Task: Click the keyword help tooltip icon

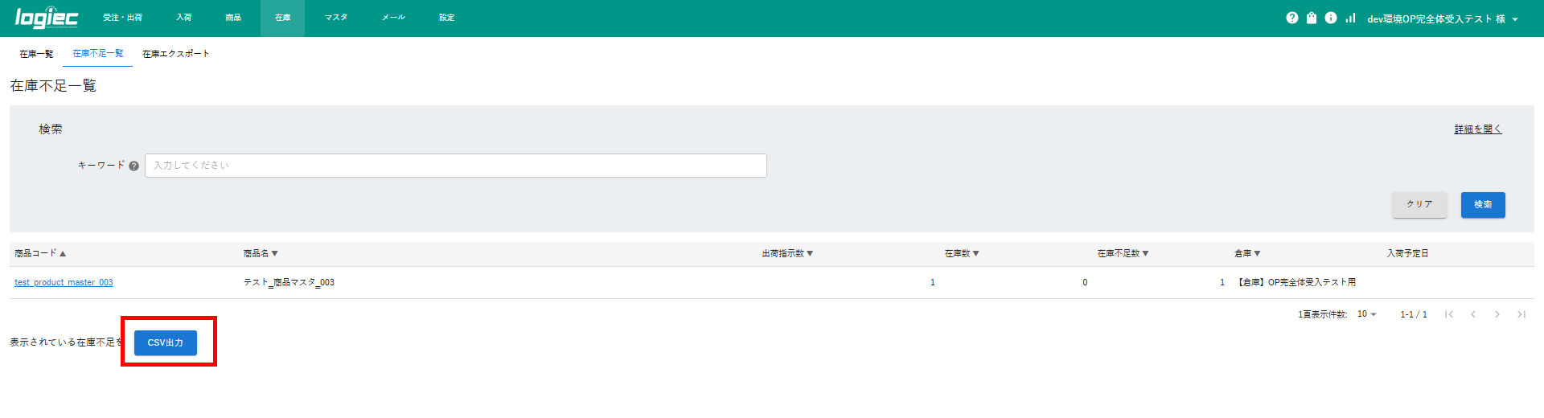Action: (133, 166)
